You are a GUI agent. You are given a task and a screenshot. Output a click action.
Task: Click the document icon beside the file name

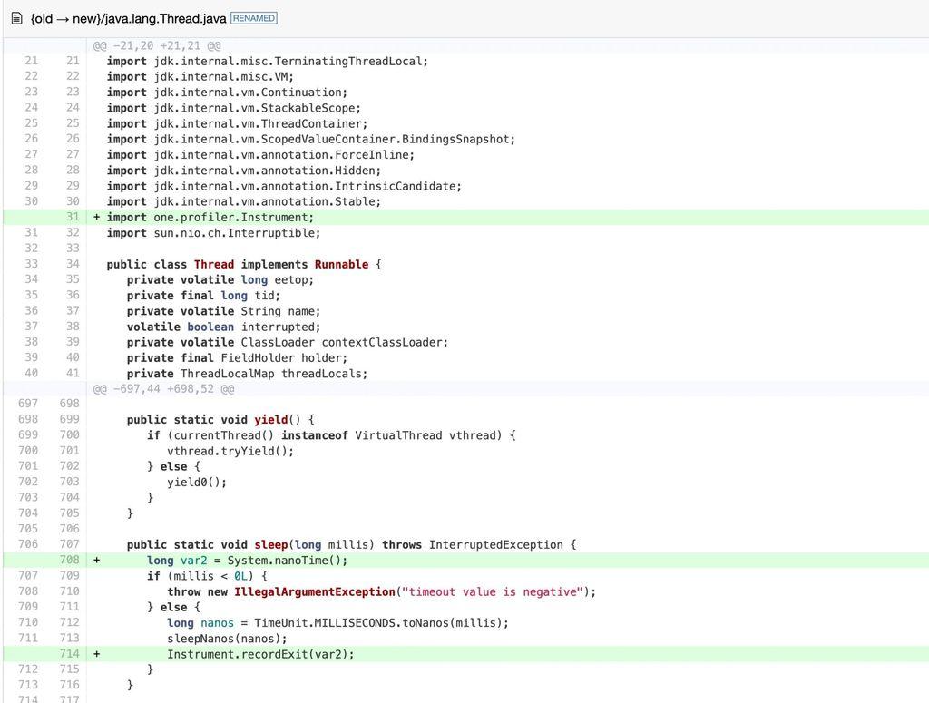pos(16,18)
